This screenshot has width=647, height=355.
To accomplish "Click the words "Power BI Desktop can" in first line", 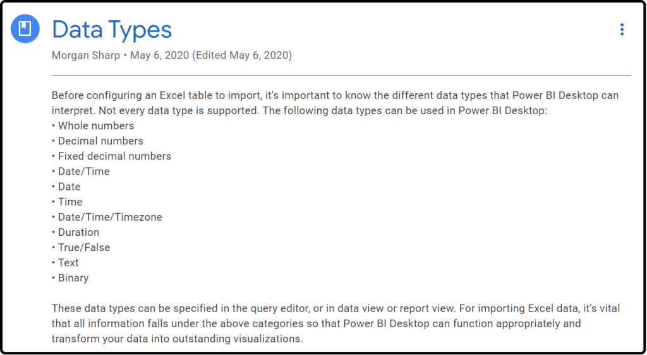I will pyautogui.click(x=566, y=95).
